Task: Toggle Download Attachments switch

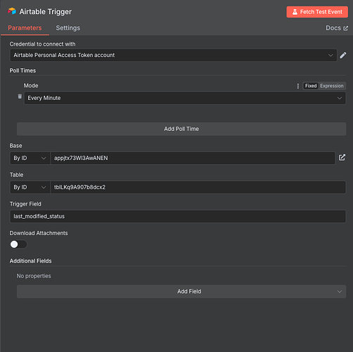Action: 18,244
